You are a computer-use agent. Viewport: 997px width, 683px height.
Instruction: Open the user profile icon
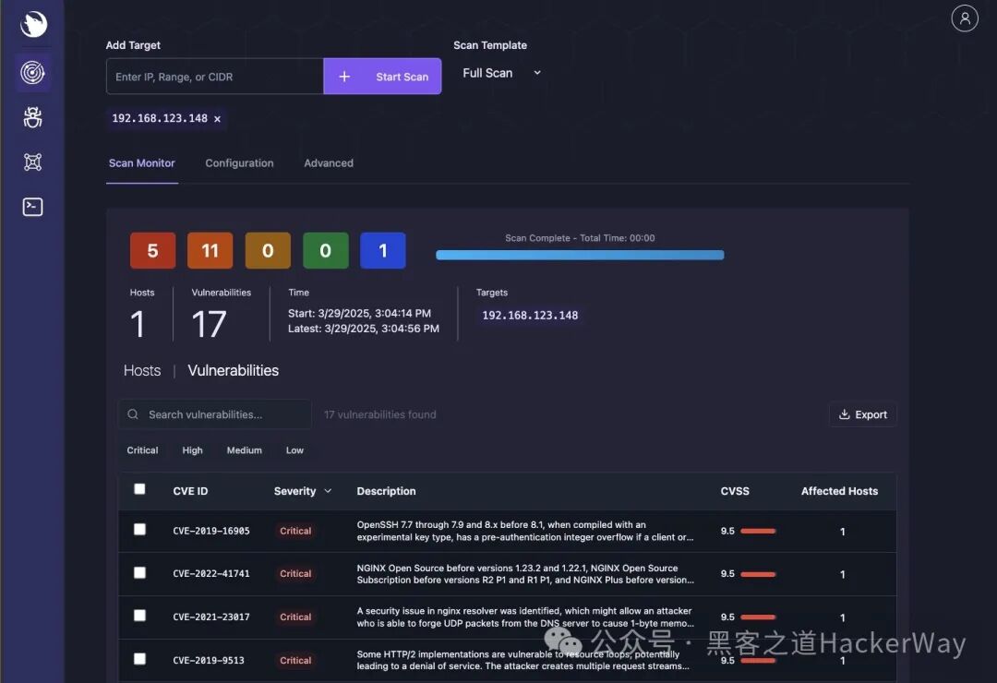tap(964, 18)
